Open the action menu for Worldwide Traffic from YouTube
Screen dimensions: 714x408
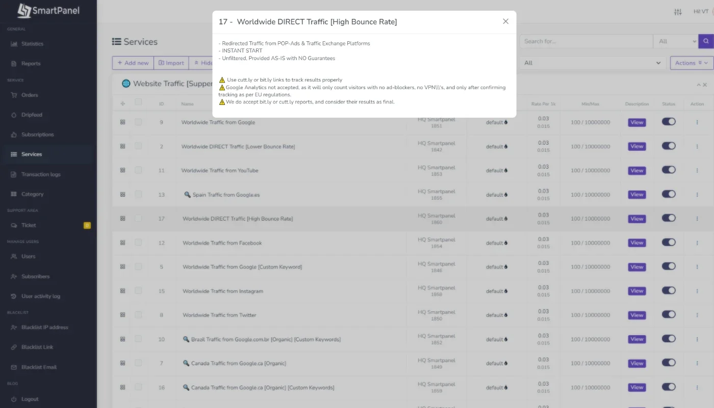pyautogui.click(x=697, y=171)
